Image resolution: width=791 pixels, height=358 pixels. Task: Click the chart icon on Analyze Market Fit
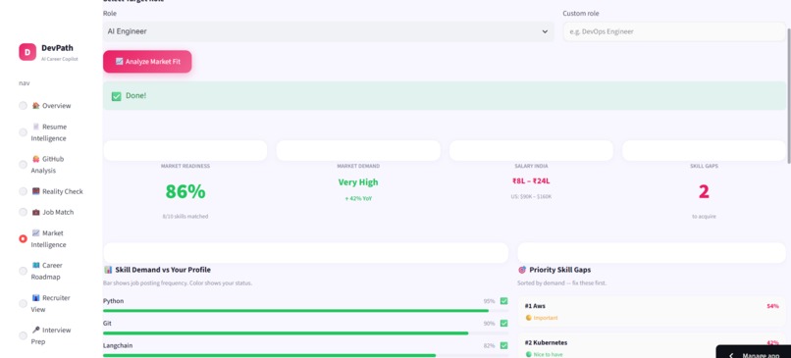point(119,62)
